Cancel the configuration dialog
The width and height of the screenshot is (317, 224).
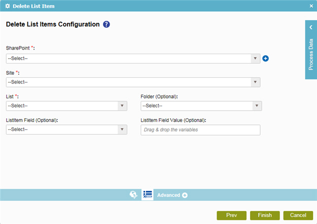point(298,215)
